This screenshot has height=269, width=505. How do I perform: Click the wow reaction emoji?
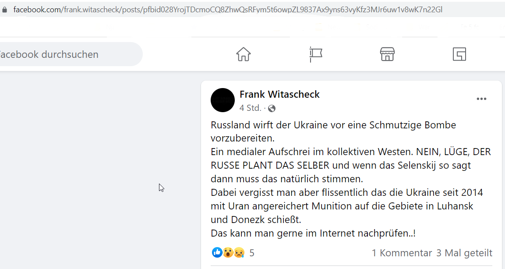228,252
